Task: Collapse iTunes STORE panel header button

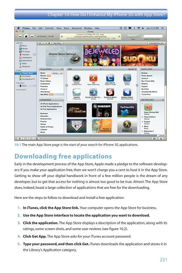Action: 62,69
